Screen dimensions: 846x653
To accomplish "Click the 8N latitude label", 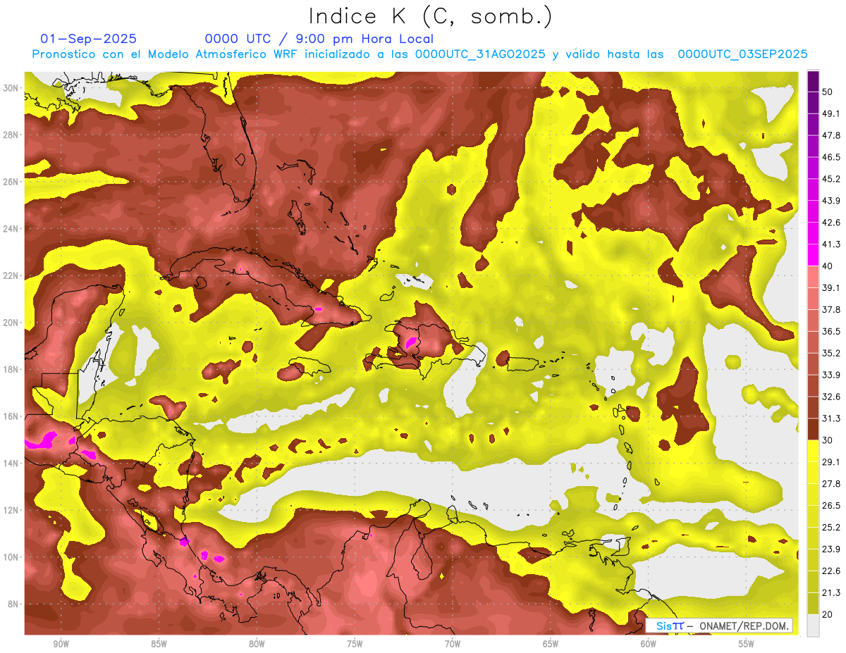I will (x=14, y=604).
